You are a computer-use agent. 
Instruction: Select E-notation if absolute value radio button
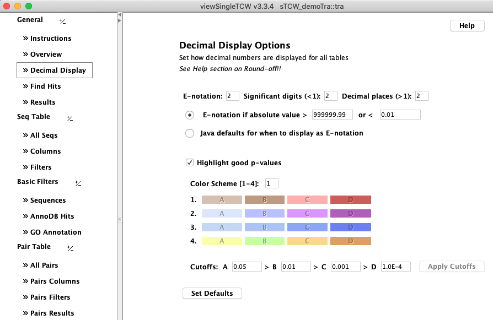point(190,115)
